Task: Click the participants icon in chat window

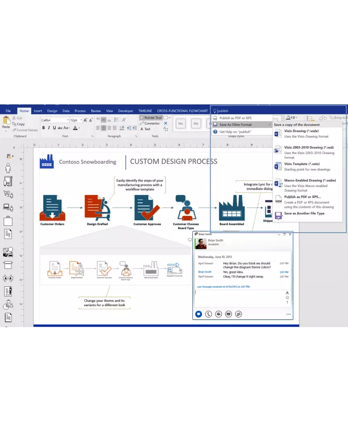Action: (x=239, y=314)
